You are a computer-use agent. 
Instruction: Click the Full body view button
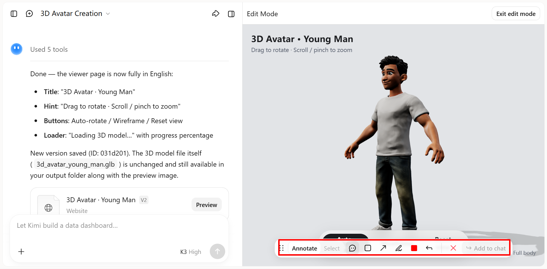point(524,253)
